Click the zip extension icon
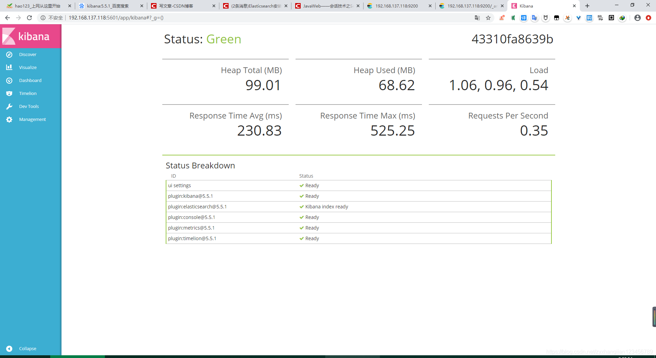Viewport: 656px width, 358px height. [600, 18]
